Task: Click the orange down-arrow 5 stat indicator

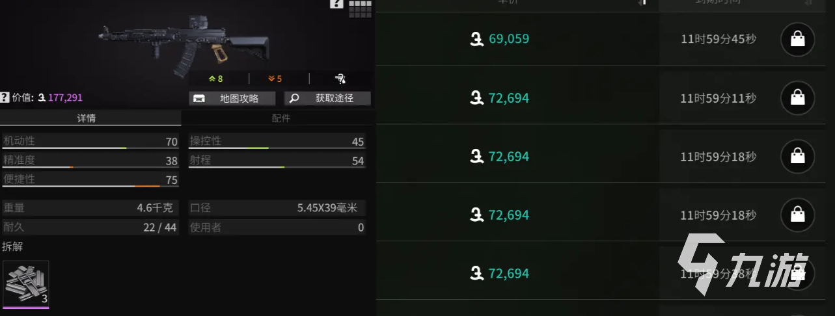Action: [275, 79]
